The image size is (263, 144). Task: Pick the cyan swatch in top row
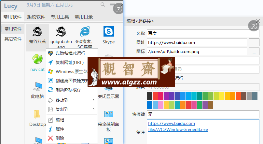pyautogui.click(x=194, y=96)
